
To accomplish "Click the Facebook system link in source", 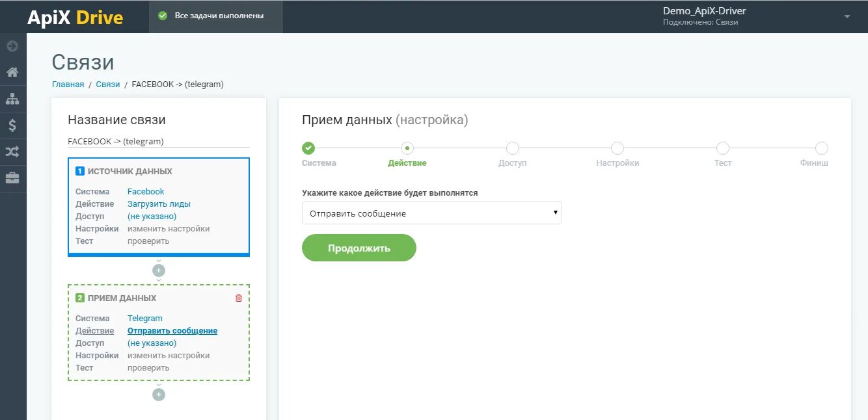I will point(146,192).
